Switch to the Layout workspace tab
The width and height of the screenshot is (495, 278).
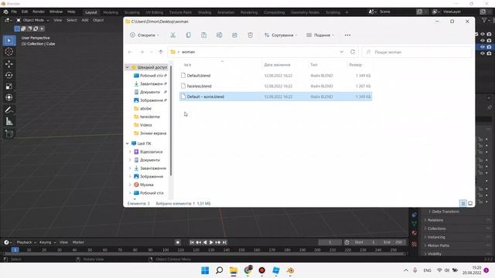coord(91,12)
